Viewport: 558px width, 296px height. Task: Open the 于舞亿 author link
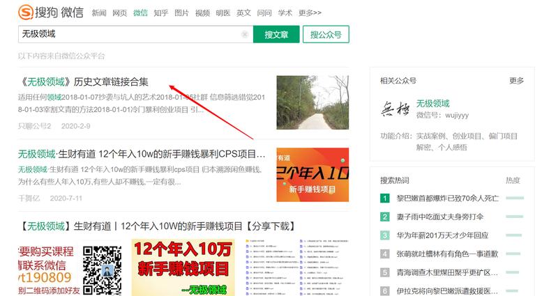click(x=29, y=198)
